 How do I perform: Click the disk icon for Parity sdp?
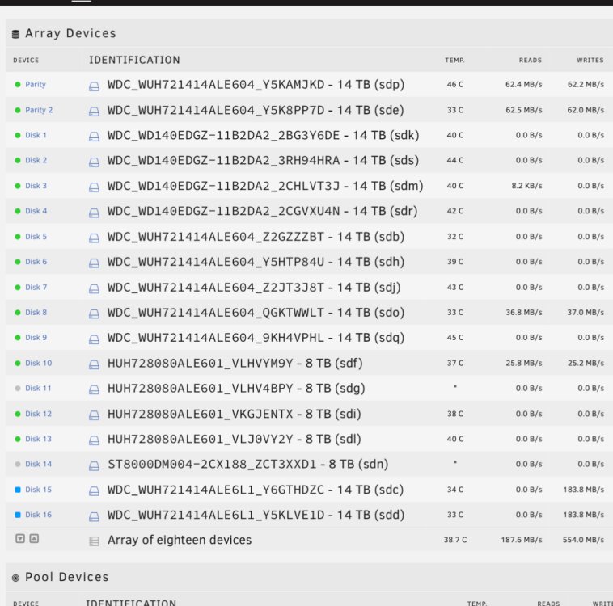click(x=94, y=86)
